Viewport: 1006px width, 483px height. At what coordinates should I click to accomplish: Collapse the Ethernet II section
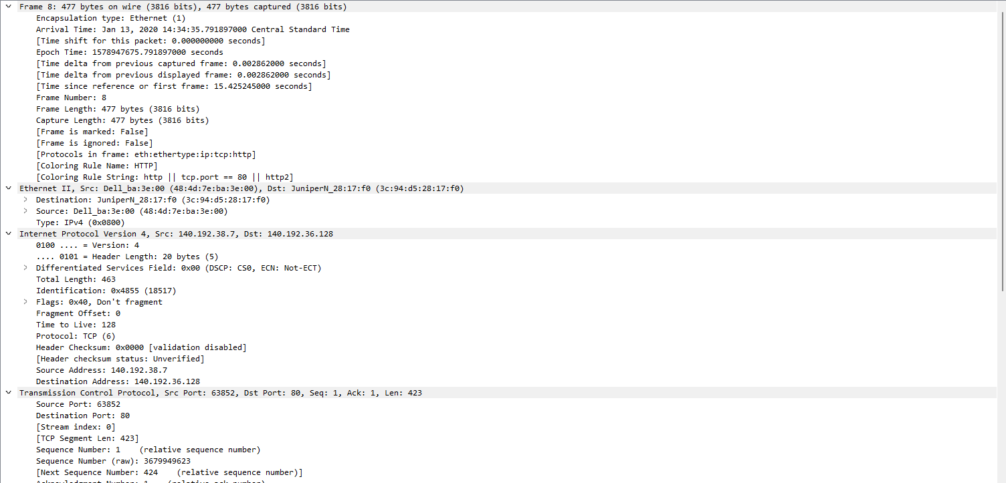8,188
